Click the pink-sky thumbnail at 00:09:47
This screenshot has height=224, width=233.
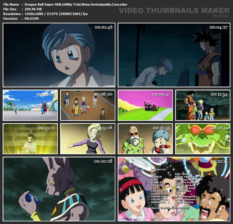click(145, 105)
